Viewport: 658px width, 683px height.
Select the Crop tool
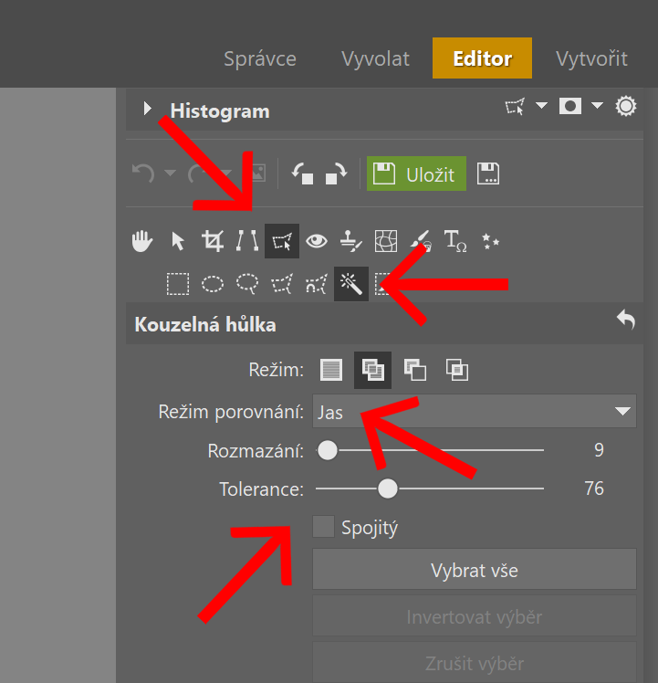213,241
